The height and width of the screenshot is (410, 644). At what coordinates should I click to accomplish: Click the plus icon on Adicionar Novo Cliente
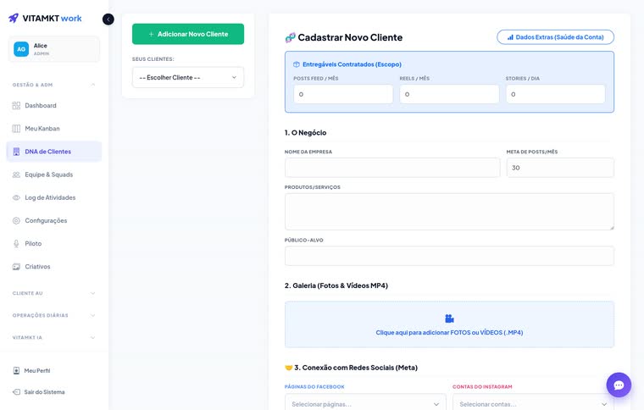pyautogui.click(x=151, y=34)
